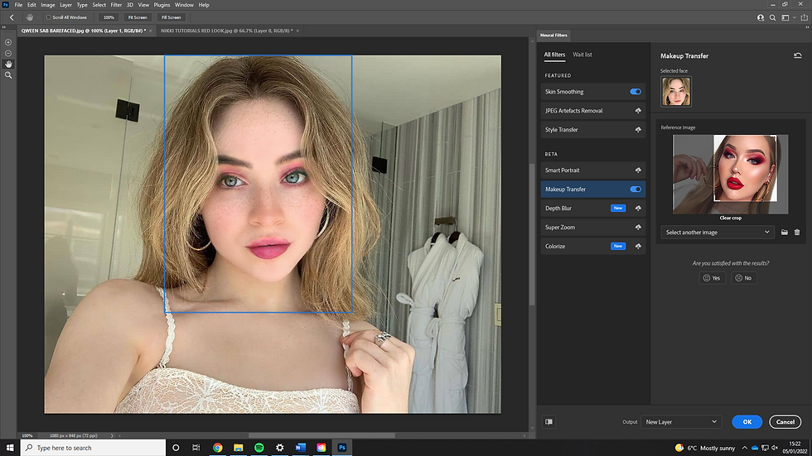Select the Hand tool in the toolbar
This screenshot has width=812, height=456.
8,64
